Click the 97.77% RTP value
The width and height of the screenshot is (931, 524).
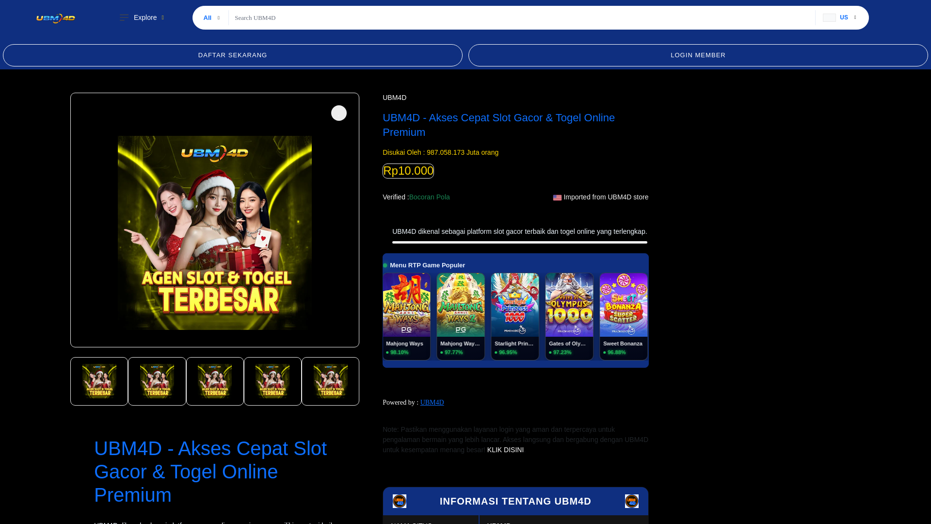click(x=454, y=352)
